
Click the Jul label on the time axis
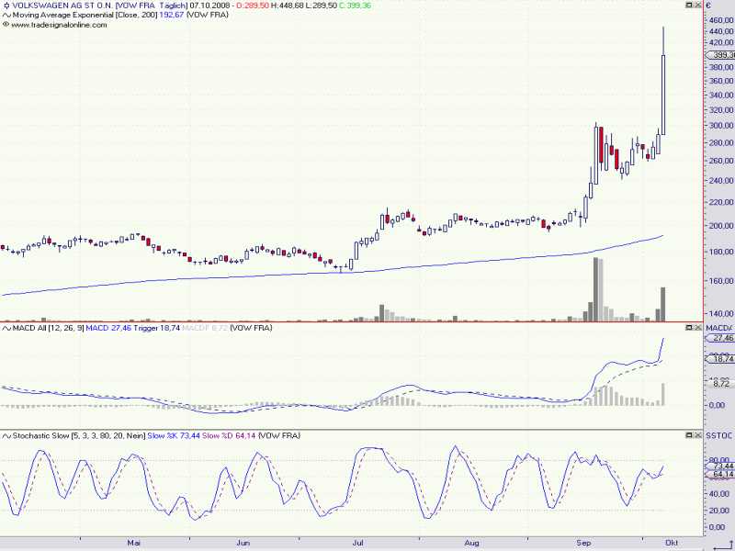(x=357, y=543)
